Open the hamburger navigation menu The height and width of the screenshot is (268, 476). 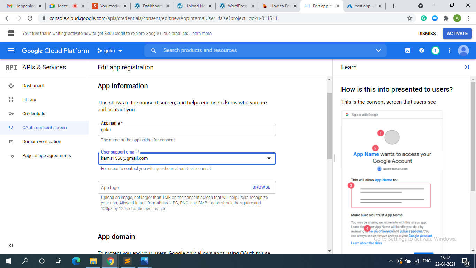(11, 51)
